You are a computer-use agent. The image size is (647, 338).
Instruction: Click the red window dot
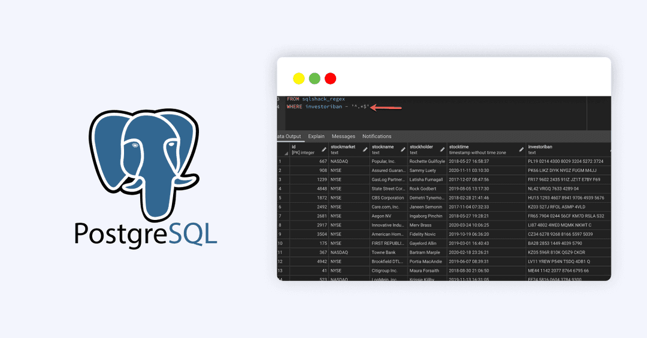tap(331, 79)
